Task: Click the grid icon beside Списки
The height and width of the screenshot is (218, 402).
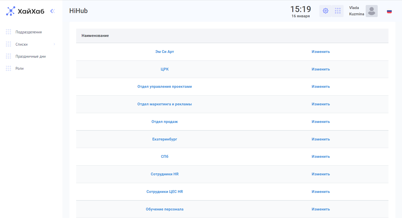Action: 9,44
